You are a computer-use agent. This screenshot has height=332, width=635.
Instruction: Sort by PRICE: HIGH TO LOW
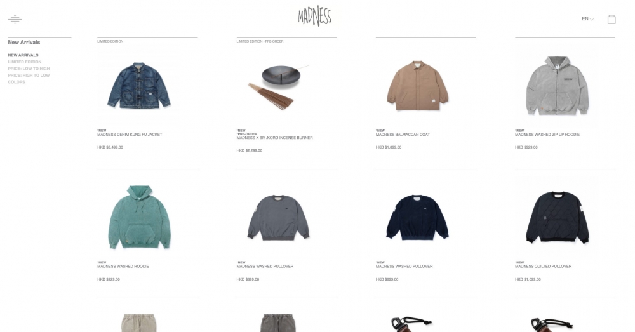coord(29,76)
